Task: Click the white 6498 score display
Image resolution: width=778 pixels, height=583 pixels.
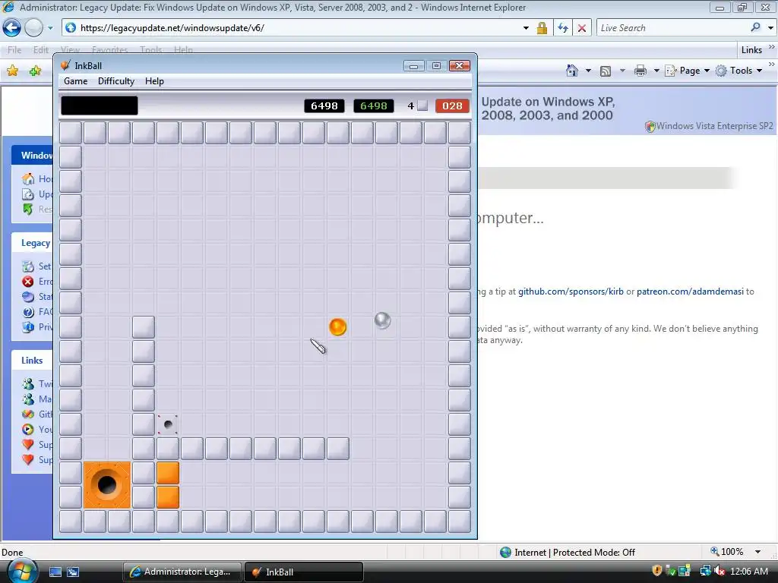Action: pyautogui.click(x=324, y=106)
